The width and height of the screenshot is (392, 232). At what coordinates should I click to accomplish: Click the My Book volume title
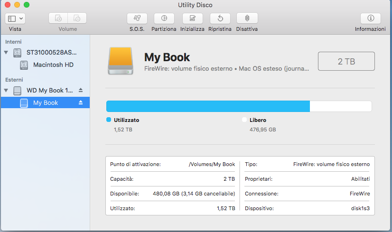click(x=167, y=57)
